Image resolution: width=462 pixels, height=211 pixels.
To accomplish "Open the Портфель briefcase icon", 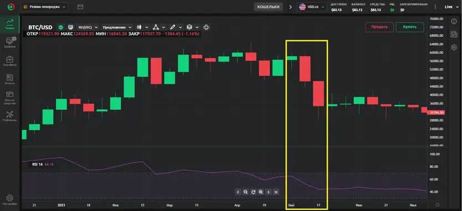I will [10, 60].
